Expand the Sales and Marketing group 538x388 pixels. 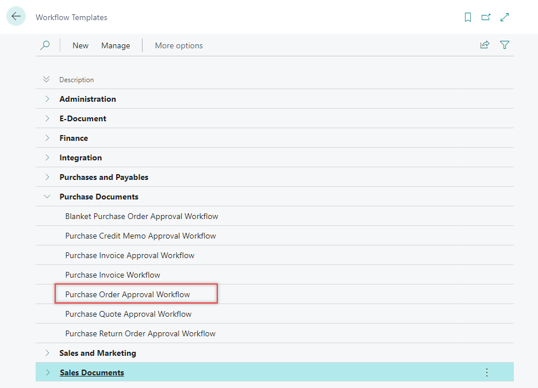(x=47, y=353)
